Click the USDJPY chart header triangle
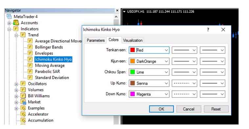 (x=124, y=11)
